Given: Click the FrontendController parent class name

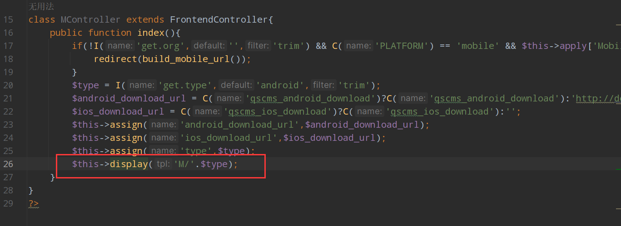Looking at the screenshot, I should 219,19.
